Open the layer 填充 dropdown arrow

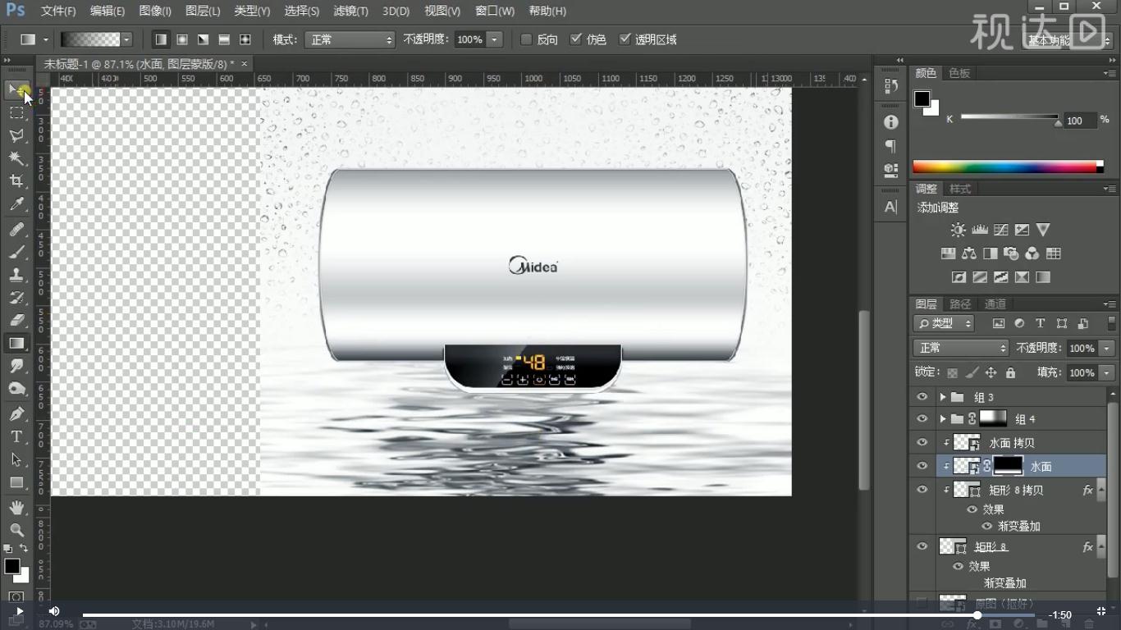click(x=1107, y=372)
